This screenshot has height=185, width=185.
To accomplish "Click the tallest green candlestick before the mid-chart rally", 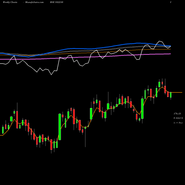I will pyautogui.click(x=60, y=127).
